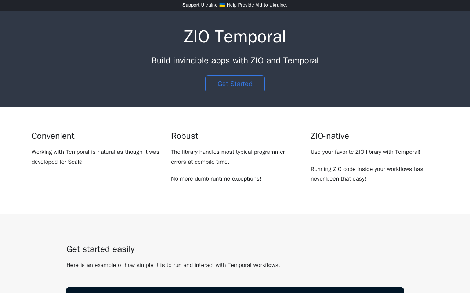The width and height of the screenshot is (470, 293).
Task: Open the Help Provide Aid to Ukraine link
Action: pyautogui.click(x=256, y=5)
